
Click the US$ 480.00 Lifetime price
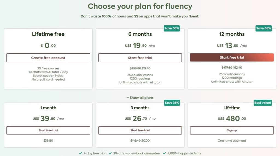click(x=232, y=118)
